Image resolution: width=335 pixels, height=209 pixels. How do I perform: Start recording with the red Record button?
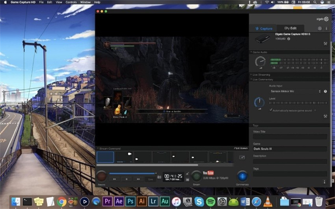[101, 176]
